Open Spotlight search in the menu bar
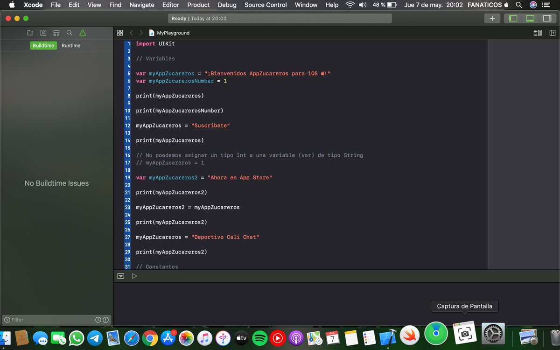Image resolution: width=560 pixels, height=350 pixels. 518,5
